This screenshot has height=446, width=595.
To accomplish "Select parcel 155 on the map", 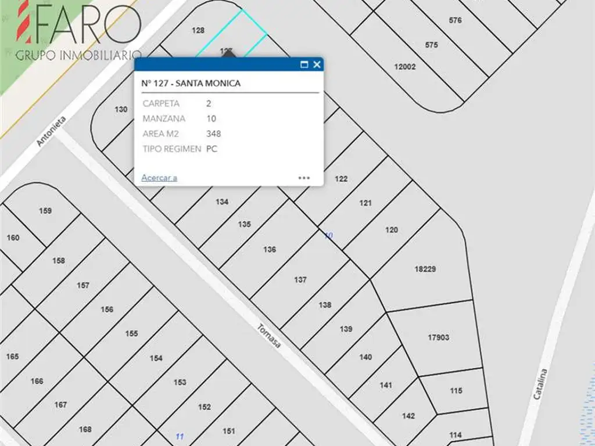I will 131,333.
